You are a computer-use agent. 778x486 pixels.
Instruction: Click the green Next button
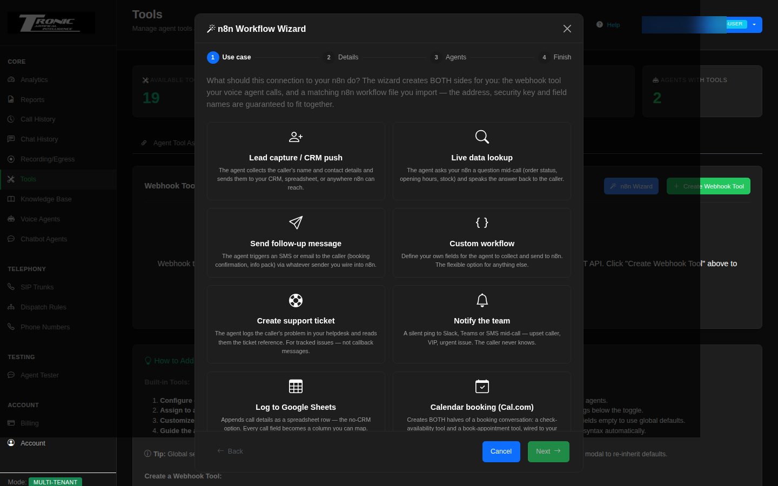pos(548,451)
